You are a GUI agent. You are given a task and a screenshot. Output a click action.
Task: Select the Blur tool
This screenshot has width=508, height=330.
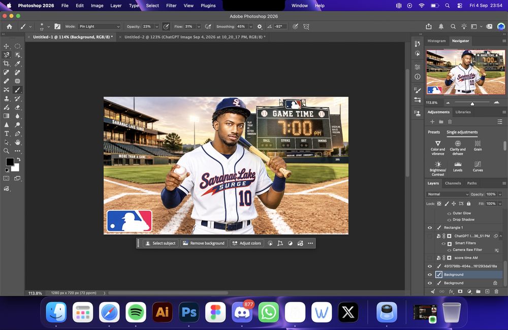pyautogui.click(x=17, y=116)
